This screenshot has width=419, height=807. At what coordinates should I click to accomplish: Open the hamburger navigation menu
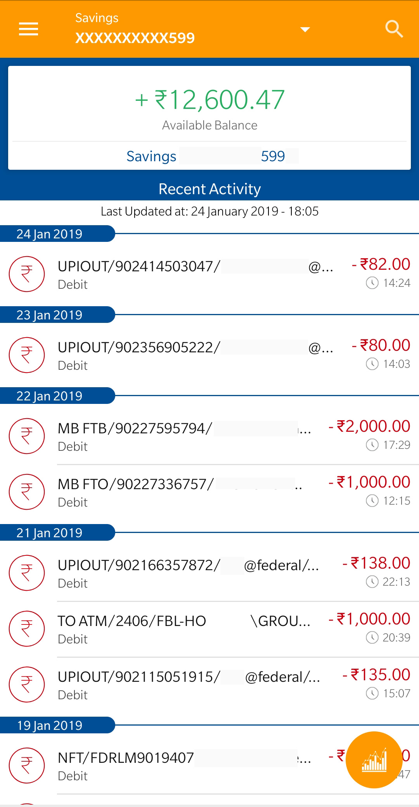tap(28, 29)
